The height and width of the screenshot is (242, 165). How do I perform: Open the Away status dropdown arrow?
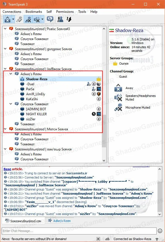13,19
